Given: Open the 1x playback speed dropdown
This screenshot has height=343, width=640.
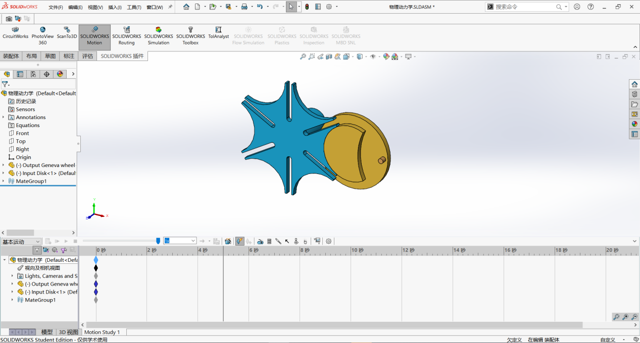Looking at the screenshot, I should point(193,241).
